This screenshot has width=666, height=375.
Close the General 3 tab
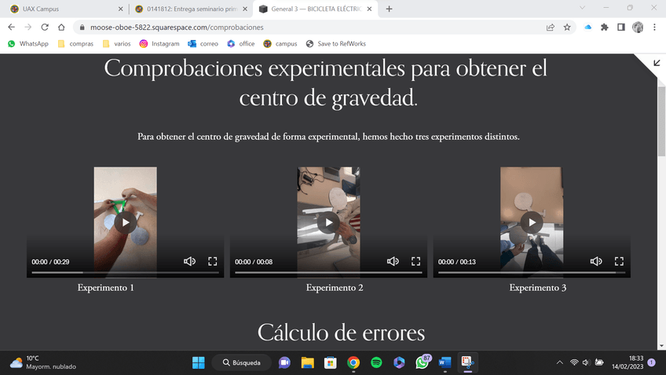[x=370, y=9]
